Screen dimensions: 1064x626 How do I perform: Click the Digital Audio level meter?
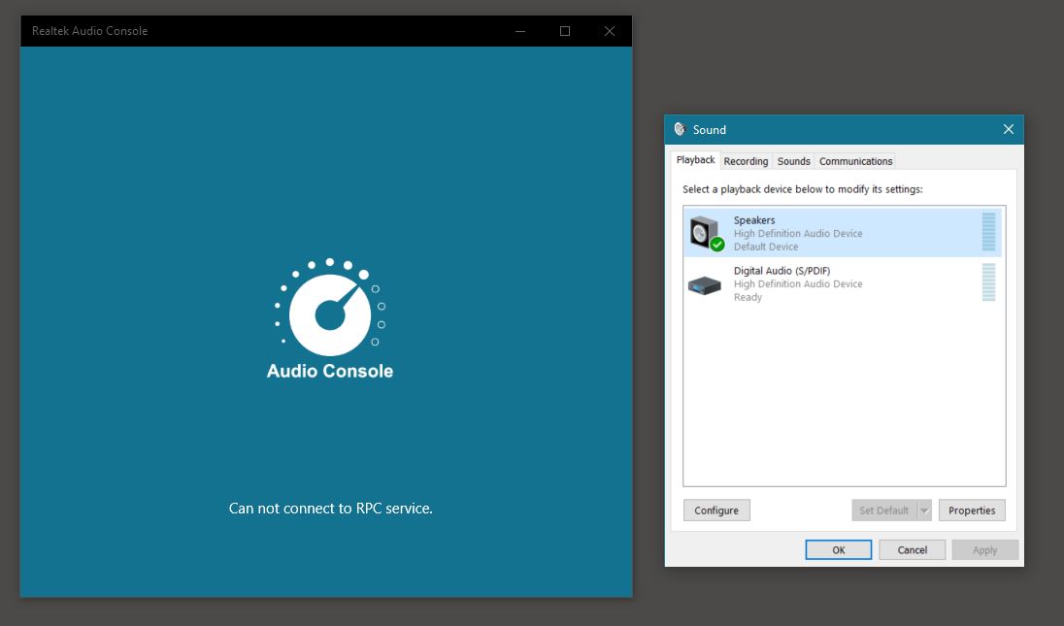click(x=988, y=282)
